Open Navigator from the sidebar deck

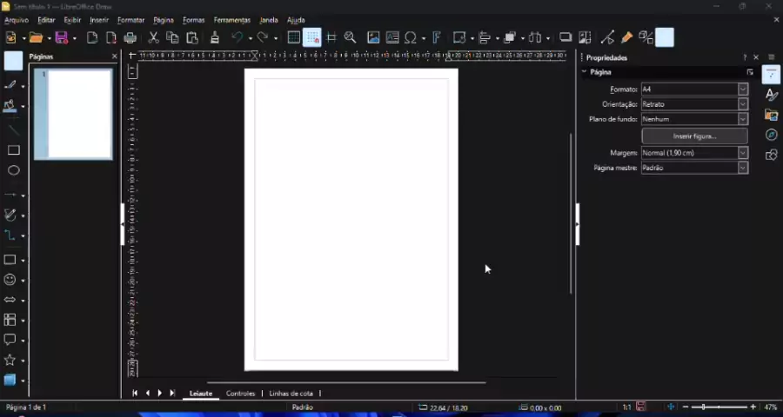[771, 135]
